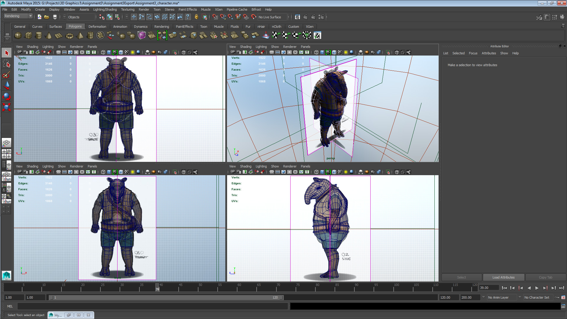Screen dimensions: 567x319
Task: Expand the No Character Set dropdown arrow
Action: tap(520, 297)
